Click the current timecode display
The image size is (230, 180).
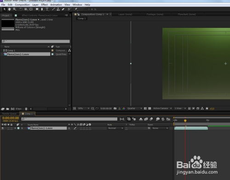click(11, 118)
